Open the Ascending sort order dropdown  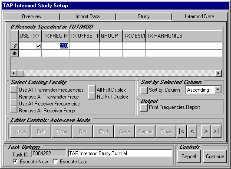pyautogui.click(x=218, y=89)
